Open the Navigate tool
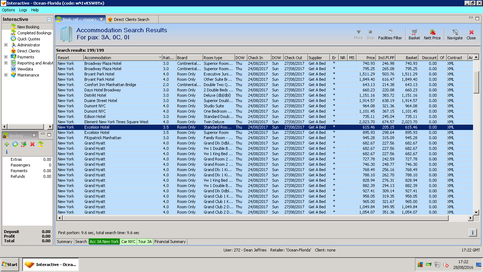The image size is (483, 272). tap(455, 34)
